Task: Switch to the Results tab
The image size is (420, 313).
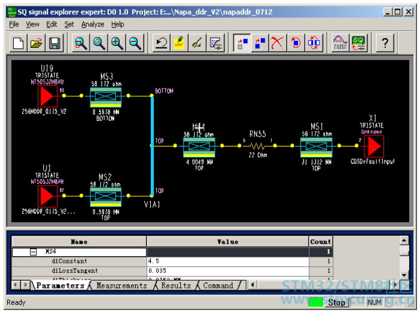Action: [176, 285]
